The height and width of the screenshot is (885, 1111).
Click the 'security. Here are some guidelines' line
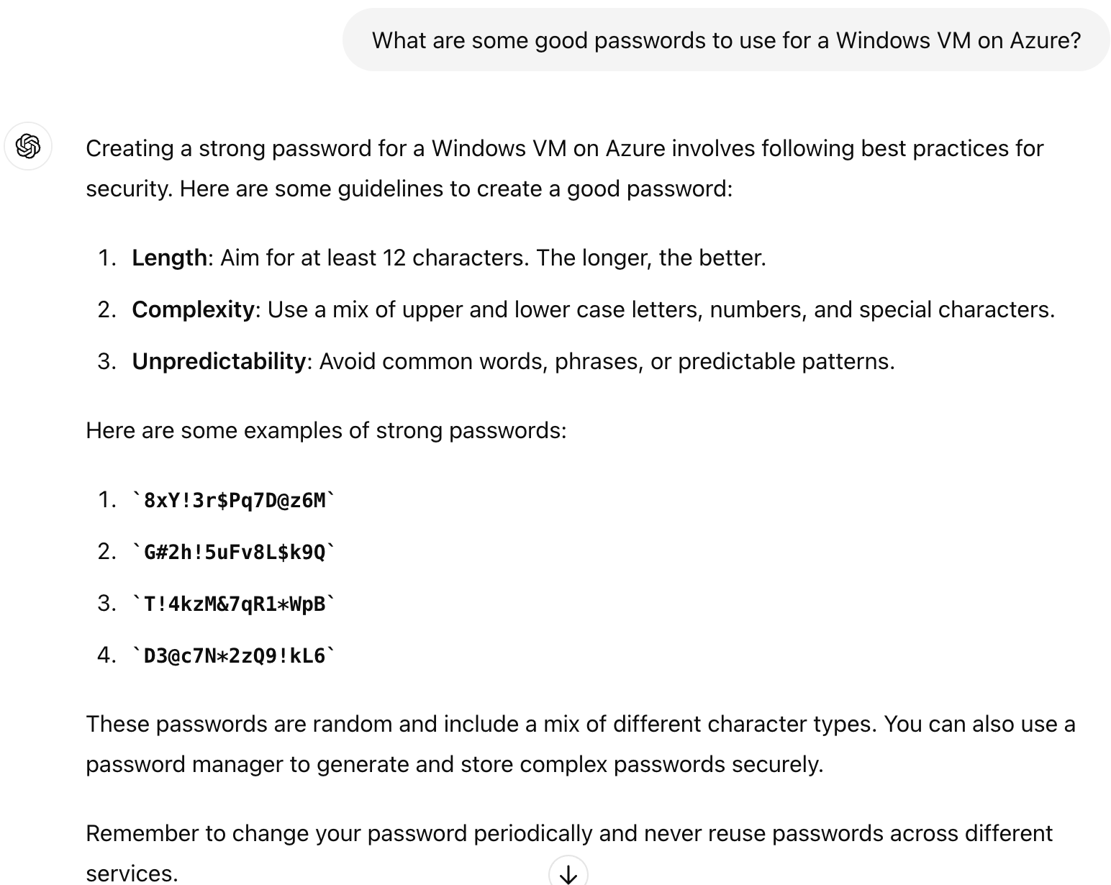(409, 189)
